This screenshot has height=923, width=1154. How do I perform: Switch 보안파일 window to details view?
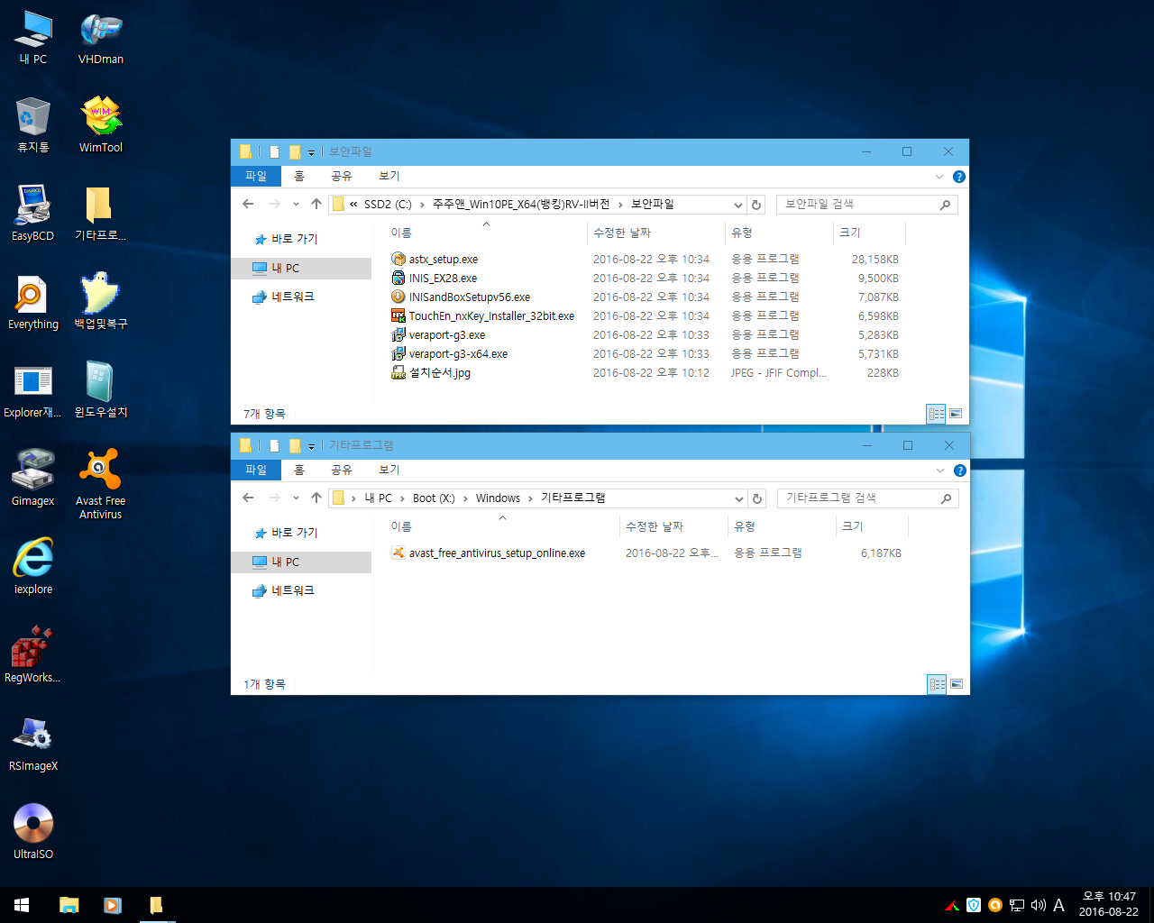(x=936, y=414)
